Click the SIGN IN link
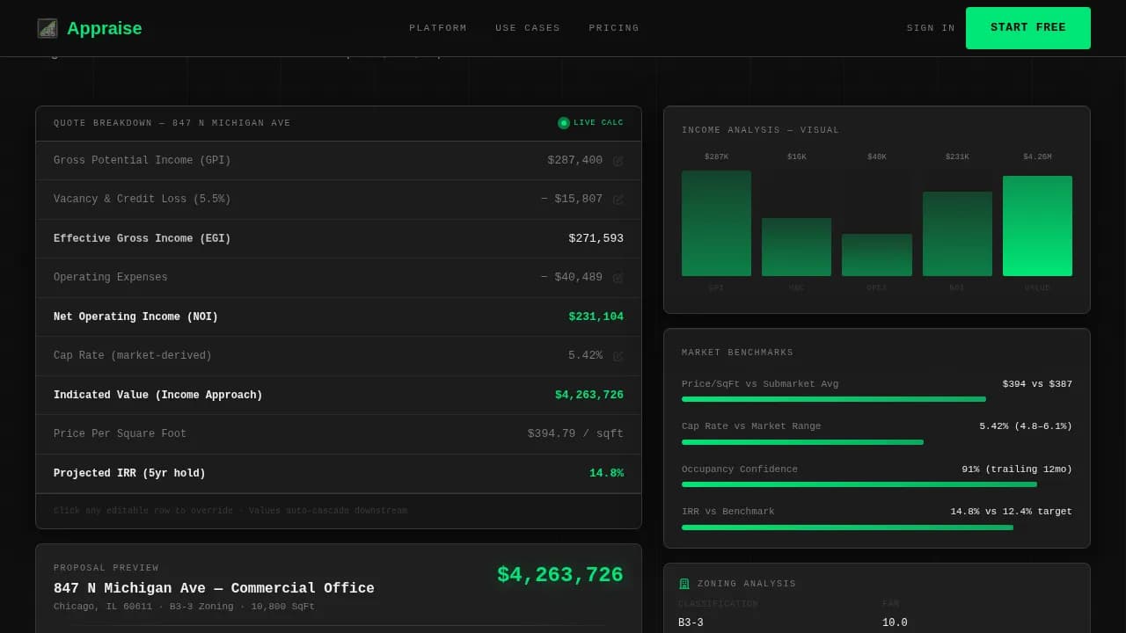1126x633 pixels. pyautogui.click(x=930, y=27)
